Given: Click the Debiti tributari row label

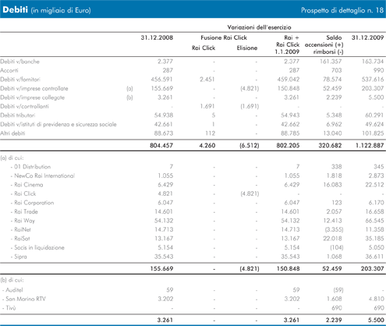Looking at the screenshot, I should click(18, 115).
